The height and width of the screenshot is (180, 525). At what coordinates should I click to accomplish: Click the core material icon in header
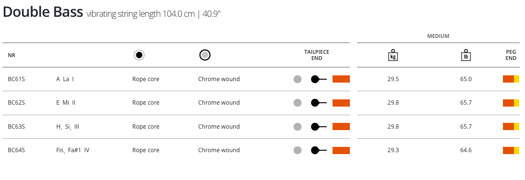click(139, 55)
